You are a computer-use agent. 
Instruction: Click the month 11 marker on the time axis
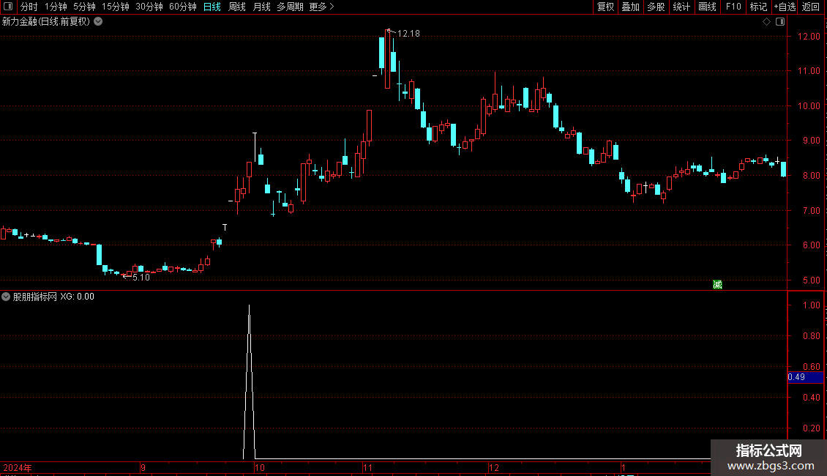[367, 467]
